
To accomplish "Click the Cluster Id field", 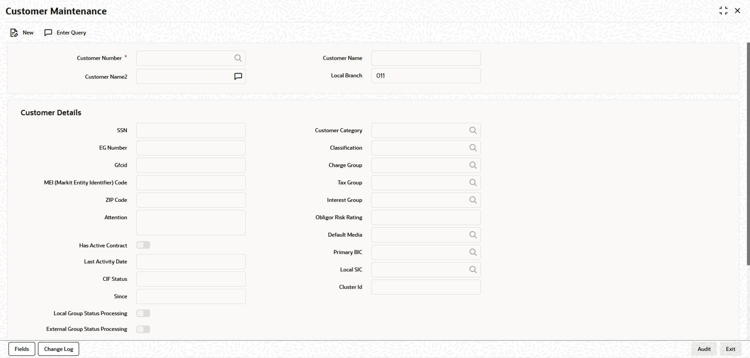I will [426, 287].
